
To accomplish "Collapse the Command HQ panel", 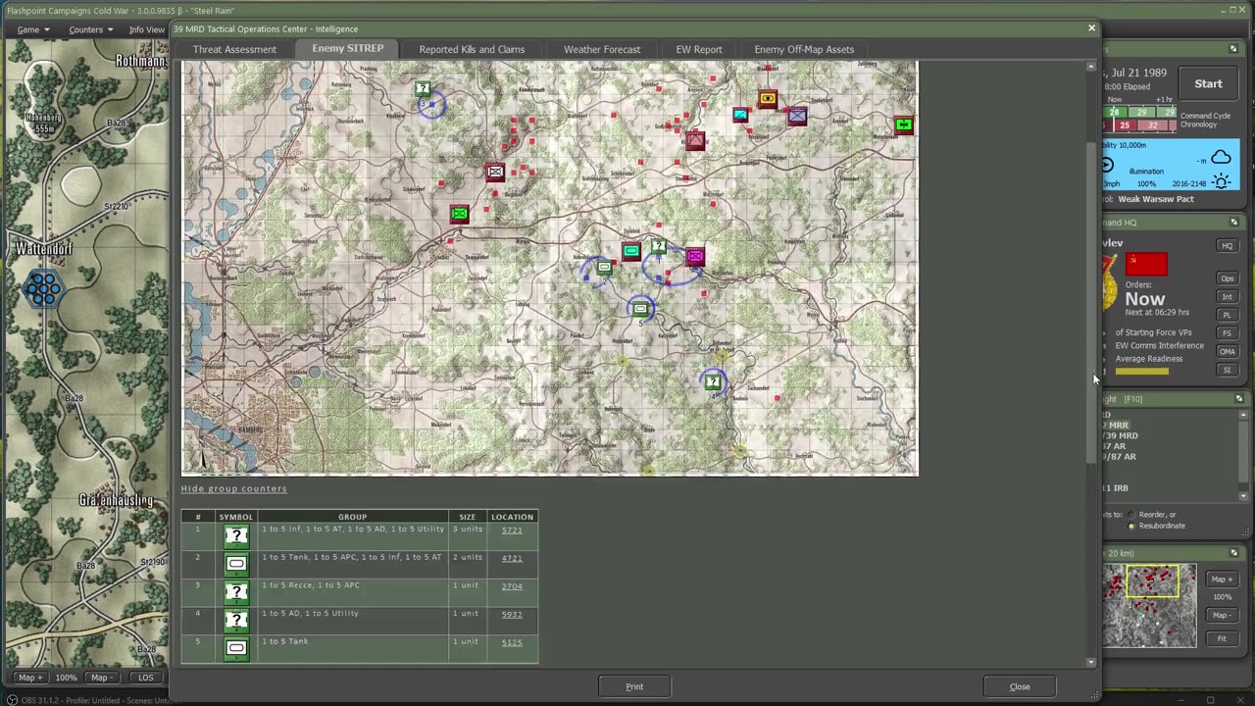I will (x=1233, y=223).
